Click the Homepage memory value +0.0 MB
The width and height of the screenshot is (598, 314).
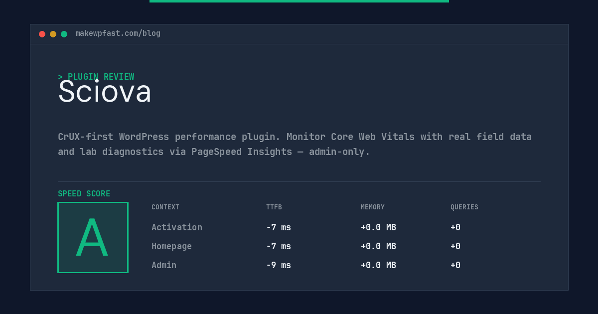click(x=378, y=246)
